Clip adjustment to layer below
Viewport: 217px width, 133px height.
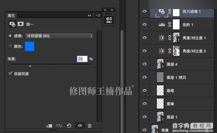click(x=49, y=126)
